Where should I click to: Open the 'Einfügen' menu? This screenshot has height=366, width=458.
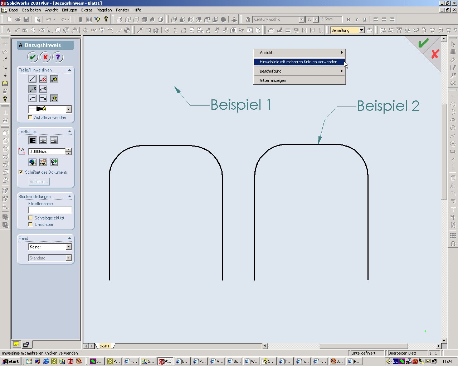(x=69, y=10)
